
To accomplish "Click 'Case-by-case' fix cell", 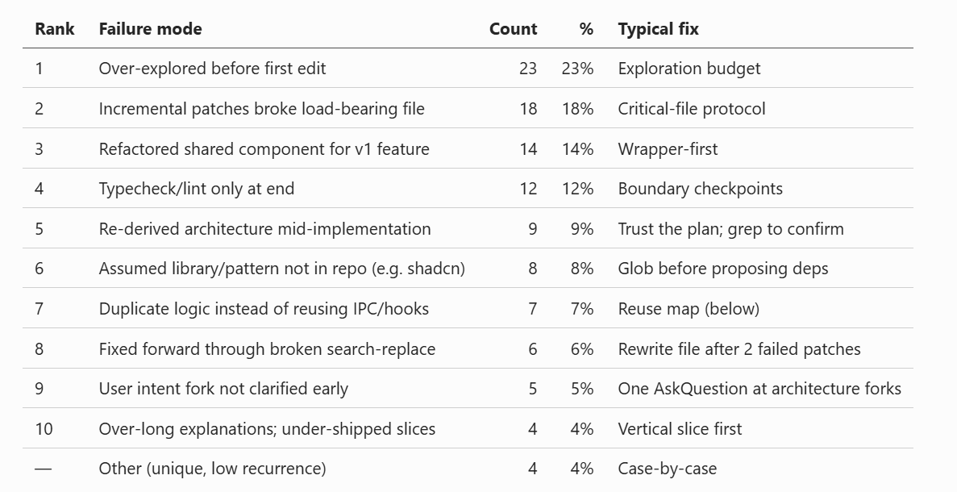I will point(667,469).
